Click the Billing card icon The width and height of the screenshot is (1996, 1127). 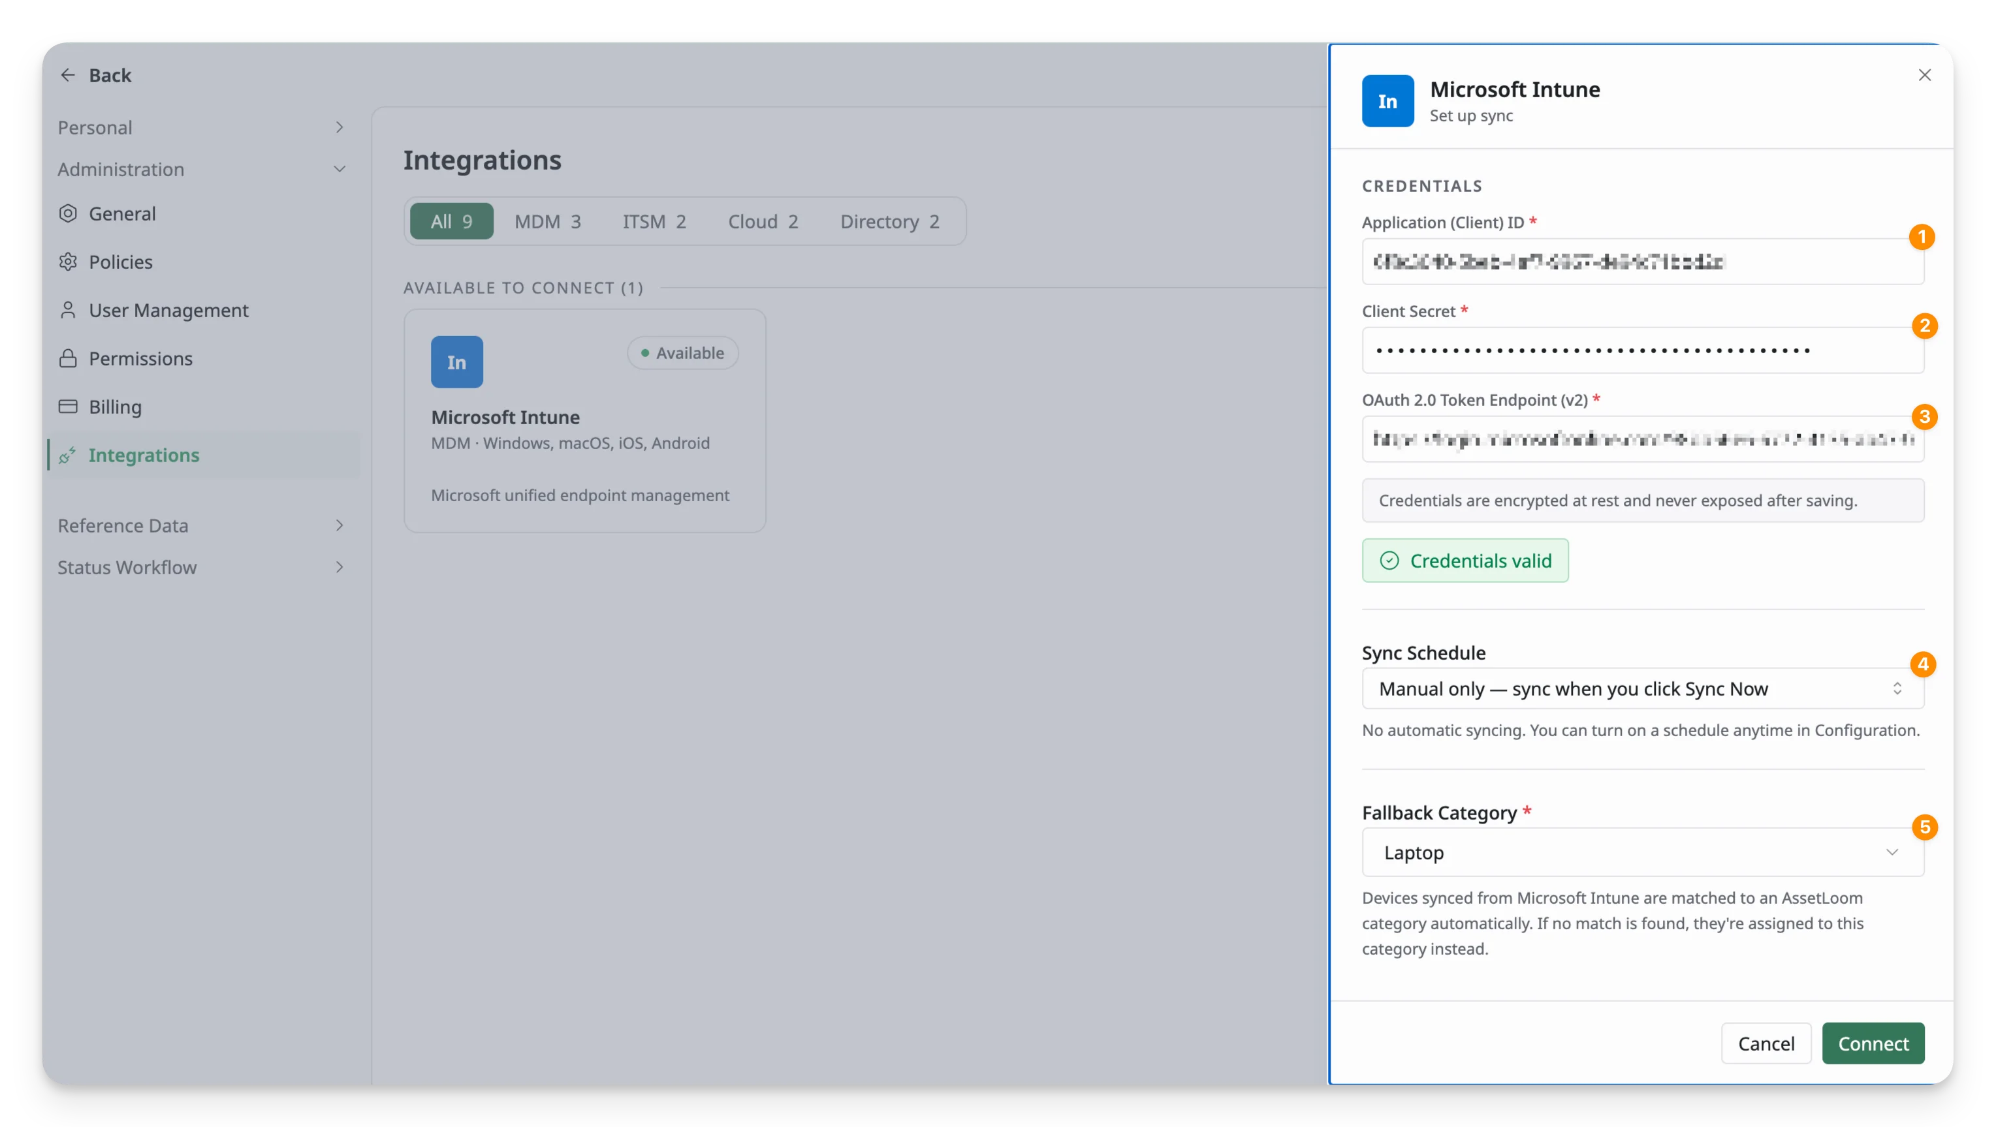68,407
